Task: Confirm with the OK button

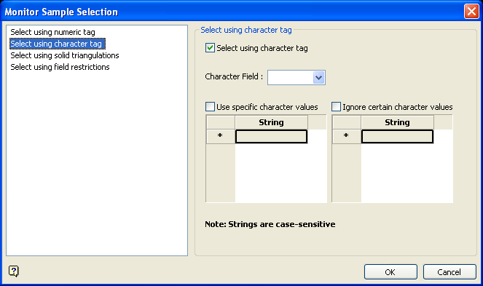Action: (390, 272)
